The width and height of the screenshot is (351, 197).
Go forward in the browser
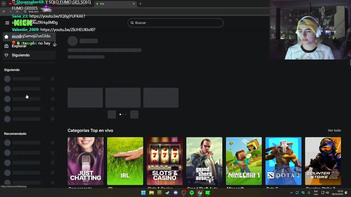[10, 11]
